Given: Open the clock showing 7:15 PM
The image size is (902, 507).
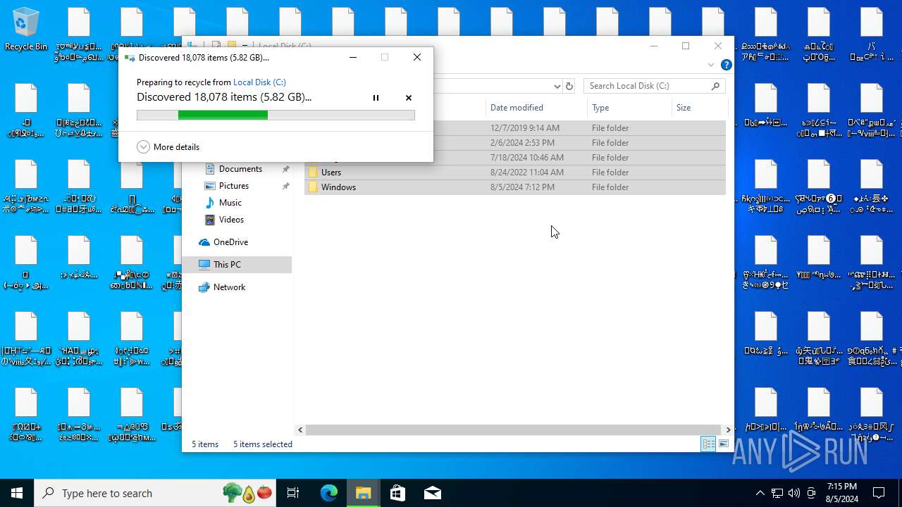Looking at the screenshot, I should pyautogui.click(x=841, y=493).
